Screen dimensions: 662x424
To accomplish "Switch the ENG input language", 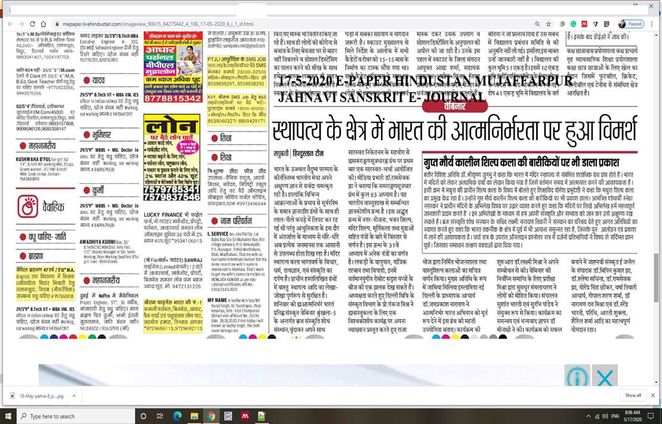I will (615, 416).
